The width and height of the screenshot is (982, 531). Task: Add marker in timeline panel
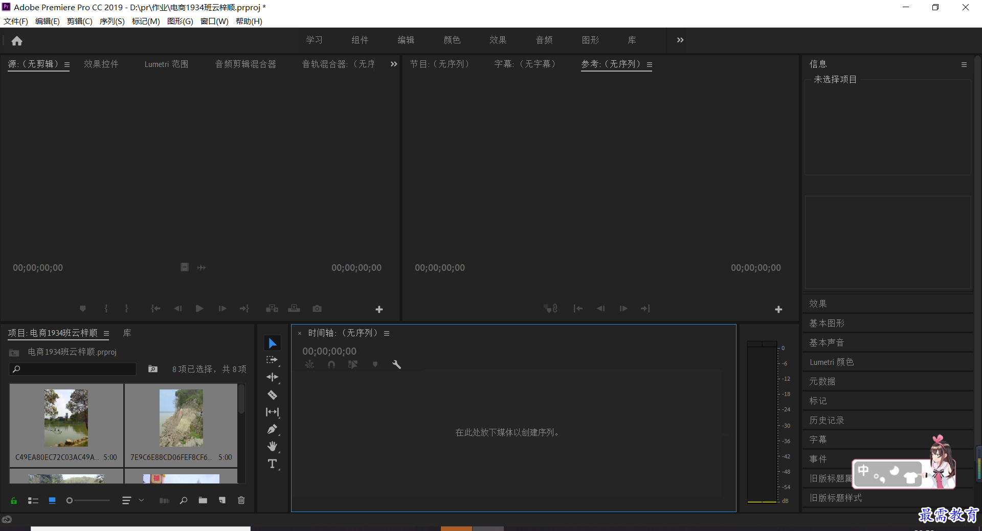click(x=375, y=365)
